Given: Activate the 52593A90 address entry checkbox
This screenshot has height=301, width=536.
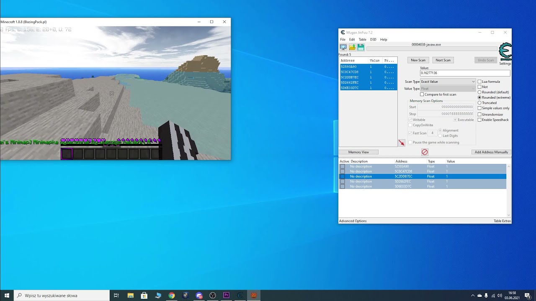Looking at the screenshot, I should tap(343, 166).
